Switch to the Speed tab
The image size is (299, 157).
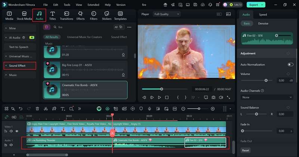[x=263, y=15]
